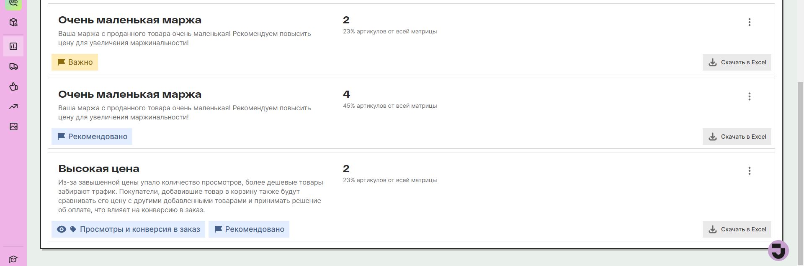Click the image media icon in the sidebar

point(13,127)
